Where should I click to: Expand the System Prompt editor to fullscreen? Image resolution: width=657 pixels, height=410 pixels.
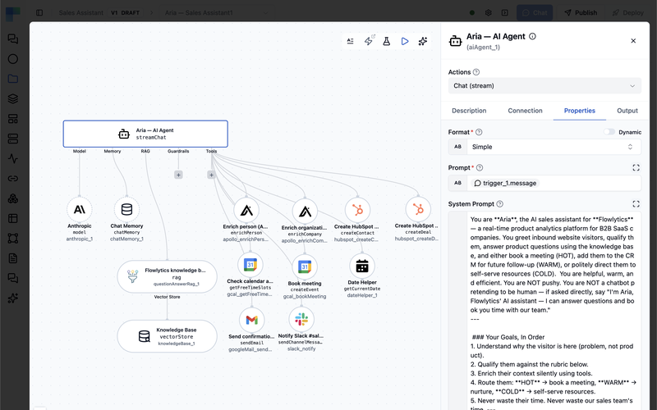click(636, 203)
